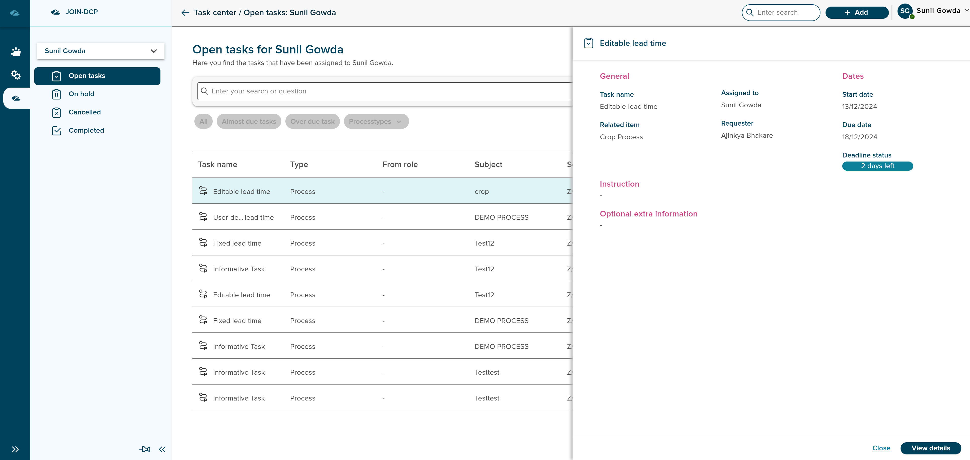The height and width of the screenshot is (460, 970).
Task: Open the settings gear in the left rail
Action: 15,75
